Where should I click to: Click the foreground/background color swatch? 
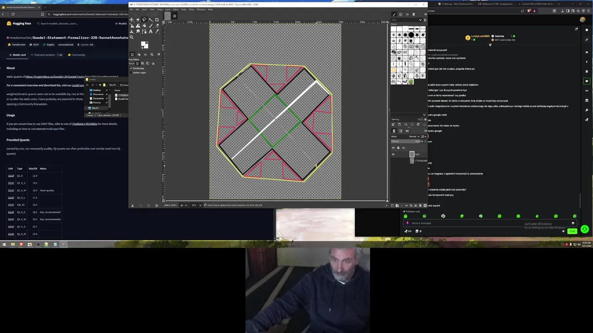(x=145, y=45)
